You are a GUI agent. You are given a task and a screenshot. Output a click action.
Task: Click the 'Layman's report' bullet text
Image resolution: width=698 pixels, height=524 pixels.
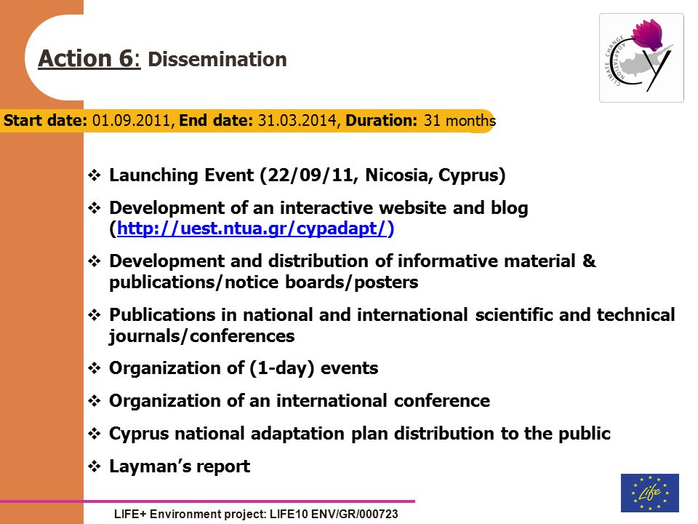[x=180, y=467]
